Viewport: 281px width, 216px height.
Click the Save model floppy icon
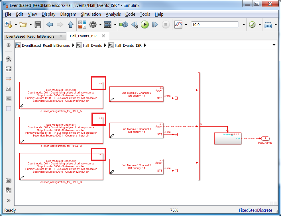click(38, 25)
